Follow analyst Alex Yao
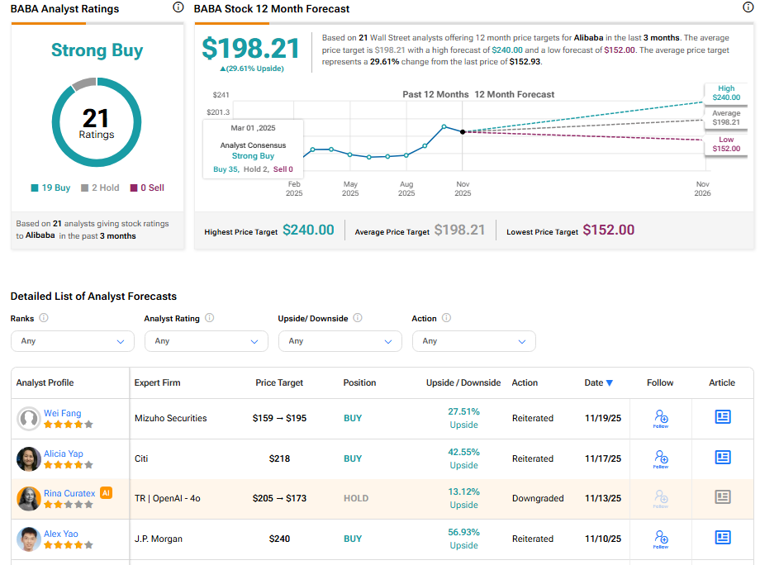This screenshot has width=760, height=565. point(661,539)
